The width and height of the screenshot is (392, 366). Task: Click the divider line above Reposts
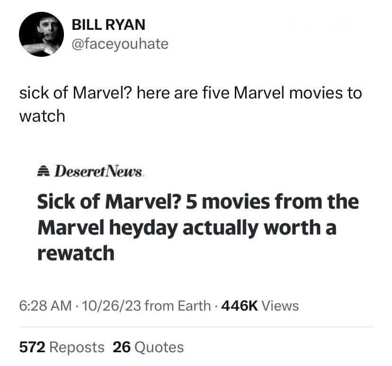[x=196, y=327]
